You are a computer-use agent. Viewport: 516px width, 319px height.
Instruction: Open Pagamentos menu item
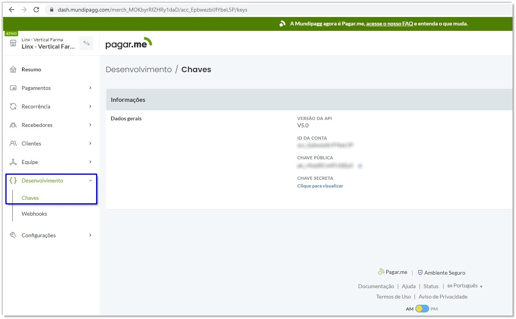click(36, 88)
